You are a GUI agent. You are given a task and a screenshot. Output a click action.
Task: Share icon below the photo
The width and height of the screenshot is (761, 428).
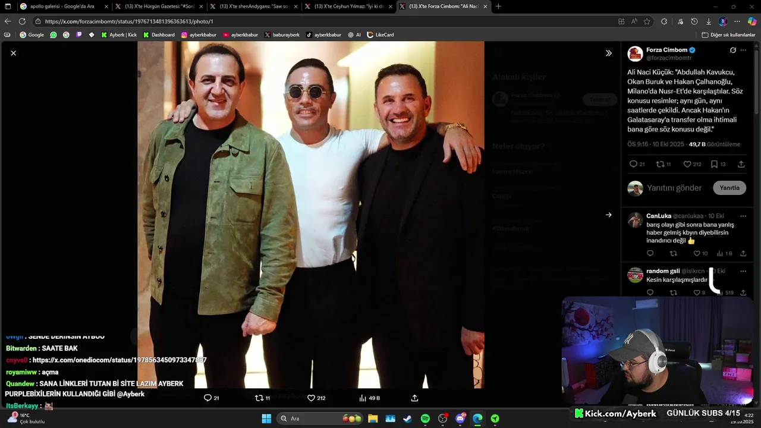click(x=414, y=398)
